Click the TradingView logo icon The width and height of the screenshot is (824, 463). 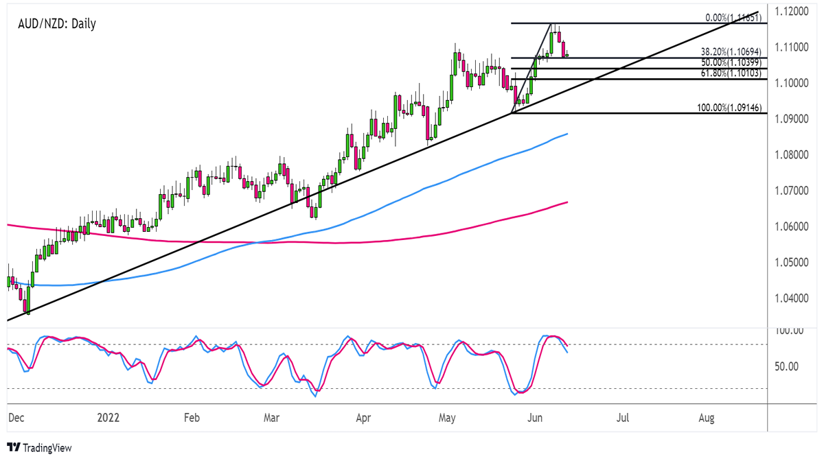pos(13,447)
